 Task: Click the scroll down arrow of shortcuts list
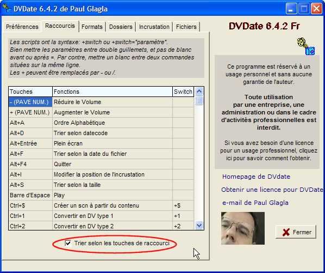pos(199,225)
